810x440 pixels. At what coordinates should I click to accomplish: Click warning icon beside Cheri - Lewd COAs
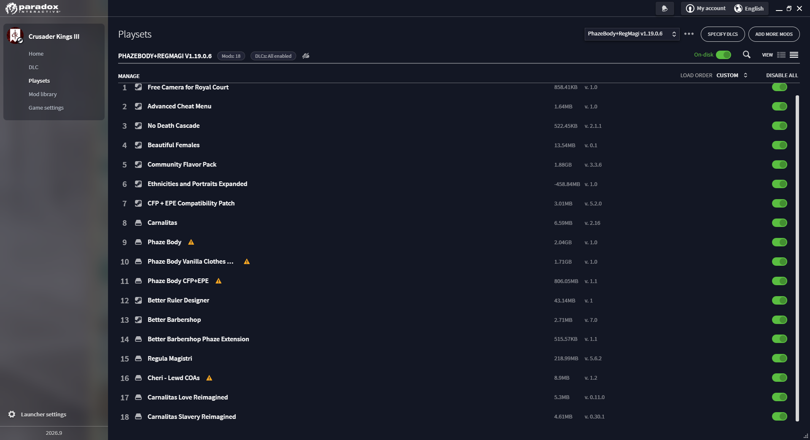209,378
